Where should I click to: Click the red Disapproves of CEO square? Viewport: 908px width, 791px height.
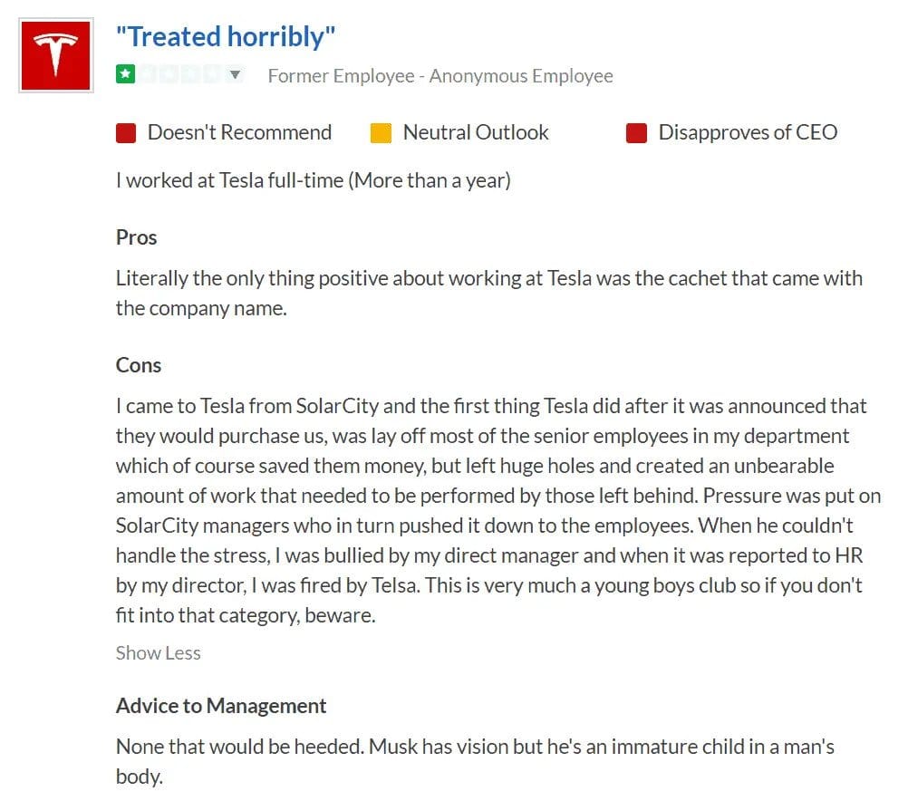point(636,134)
